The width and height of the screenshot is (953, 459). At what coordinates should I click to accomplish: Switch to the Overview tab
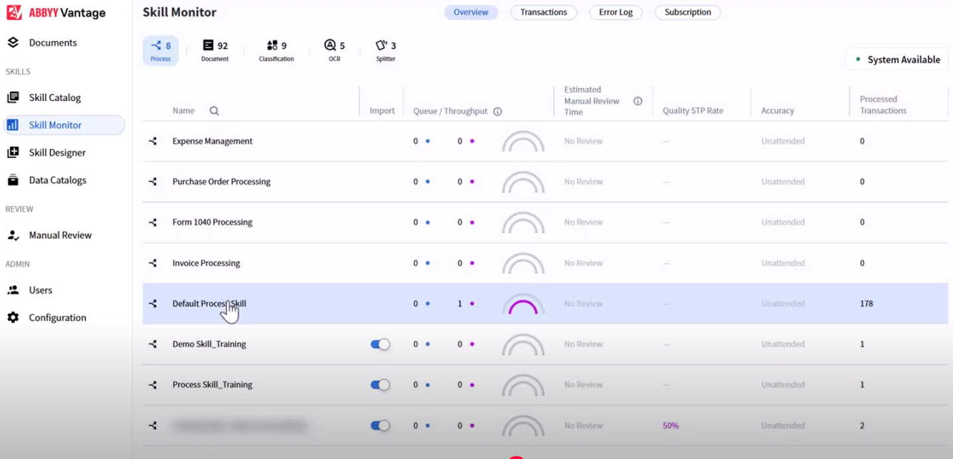coord(471,12)
